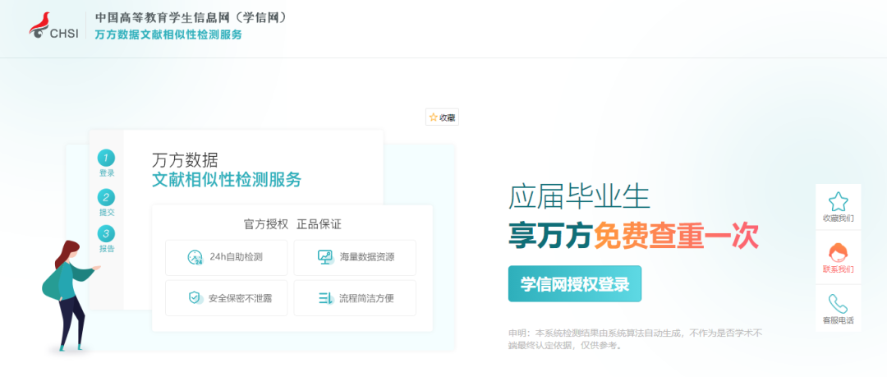Click the 万方数据 card title
This screenshot has height=377, width=887.
(x=185, y=159)
